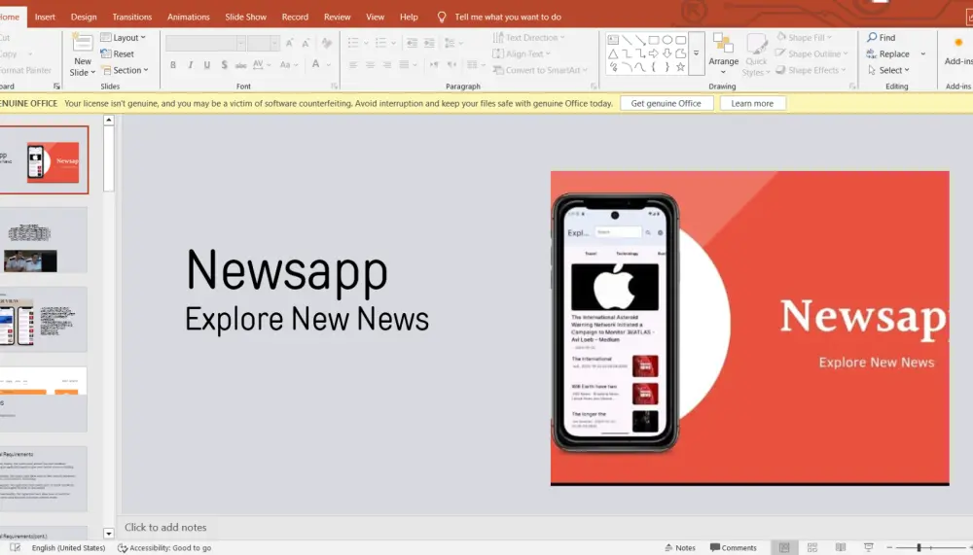Select the five-point star shape
This screenshot has height=555, width=973.
click(x=681, y=67)
